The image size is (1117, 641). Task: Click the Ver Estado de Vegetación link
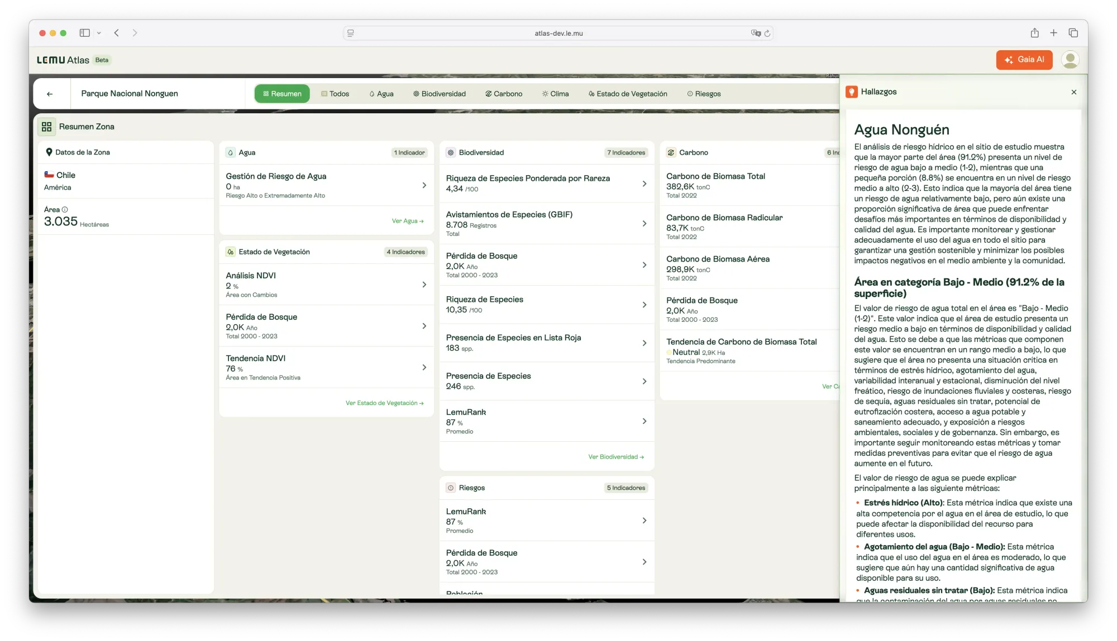point(384,403)
